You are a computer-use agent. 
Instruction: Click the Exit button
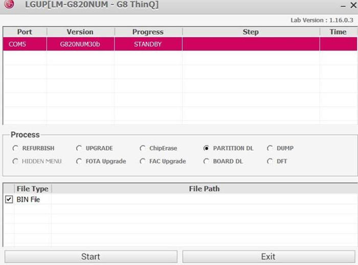click(268, 256)
